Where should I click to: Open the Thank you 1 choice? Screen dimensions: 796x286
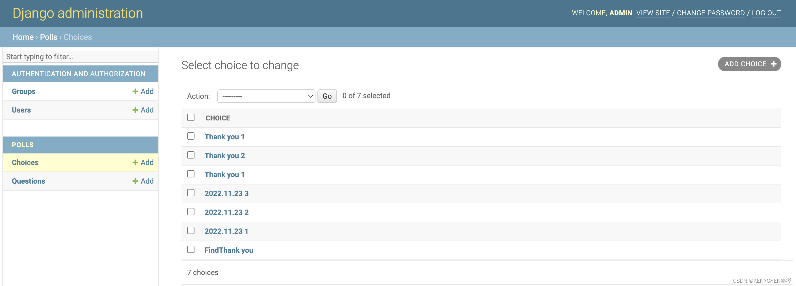(224, 137)
